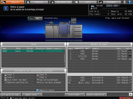
Task: Select job 0020 row in Tarea list
Action: click(x=33, y=51)
